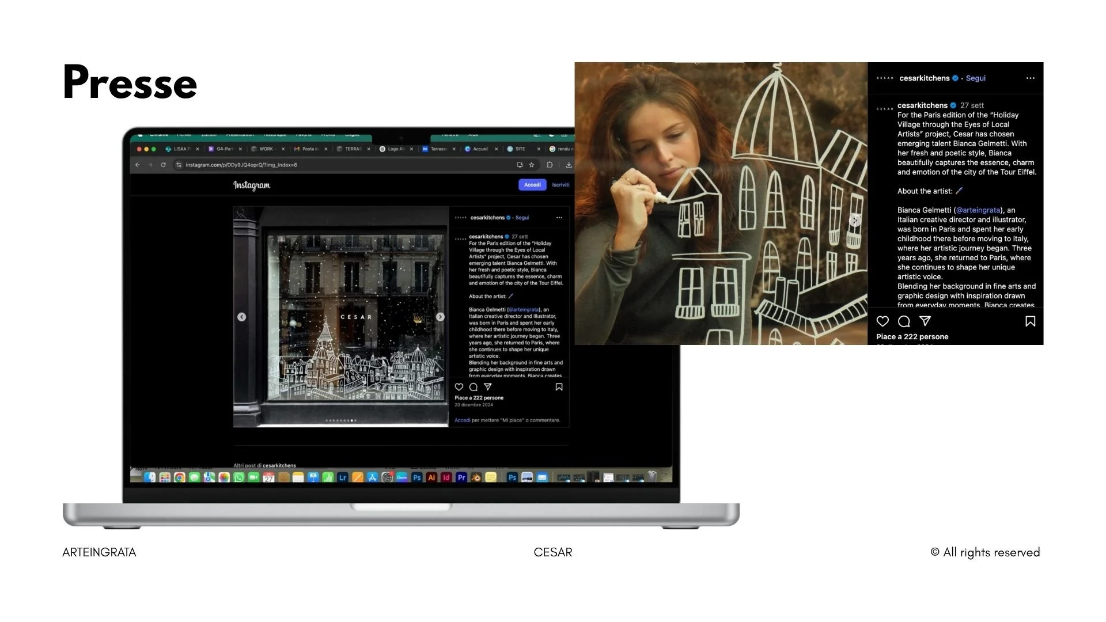Launch Google Chrome from the dock
Image resolution: width=1106 pixels, height=622 pixels.
click(180, 477)
